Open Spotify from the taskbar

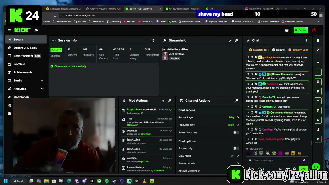click(x=107, y=181)
